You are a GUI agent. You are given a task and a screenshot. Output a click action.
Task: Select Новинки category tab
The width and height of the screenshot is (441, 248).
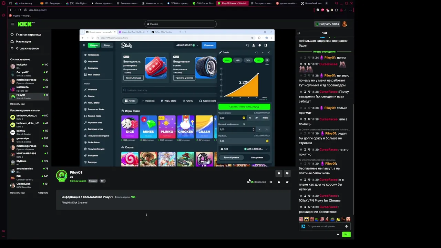click(148, 101)
